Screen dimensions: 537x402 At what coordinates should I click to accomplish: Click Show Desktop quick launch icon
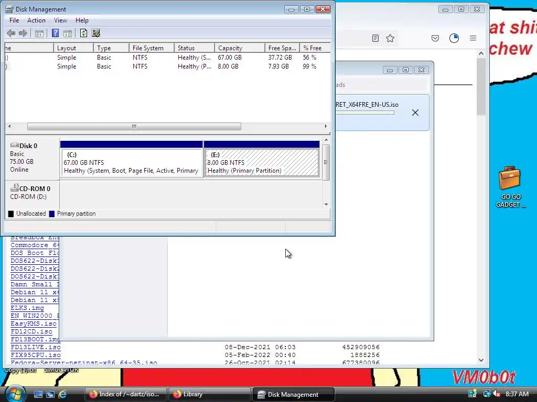[38, 394]
